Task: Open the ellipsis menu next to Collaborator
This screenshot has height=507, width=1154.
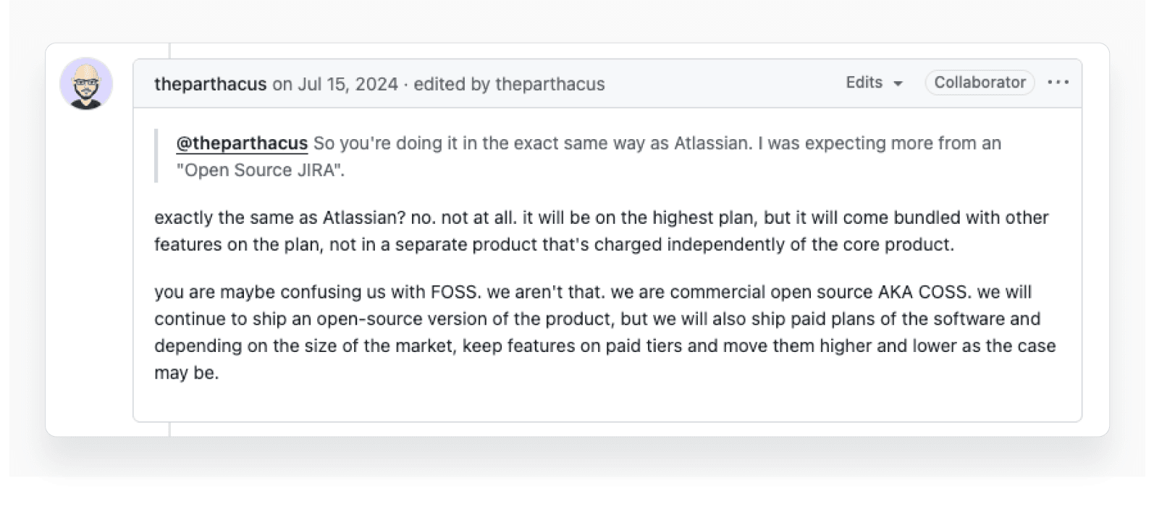Action: 1058,82
